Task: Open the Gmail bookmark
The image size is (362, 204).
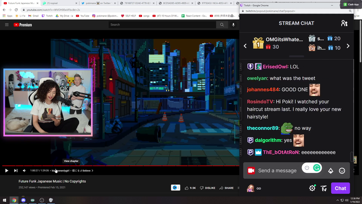Action: [x=33, y=16]
